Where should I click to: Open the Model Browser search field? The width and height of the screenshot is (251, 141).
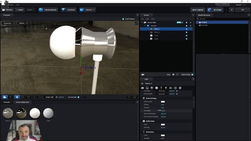(x=223, y=19)
